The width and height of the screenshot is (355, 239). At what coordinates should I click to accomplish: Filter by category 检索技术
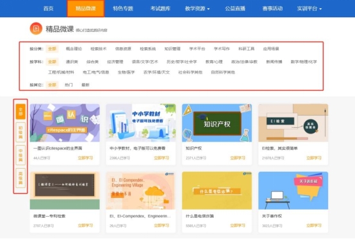coord(98,49)
